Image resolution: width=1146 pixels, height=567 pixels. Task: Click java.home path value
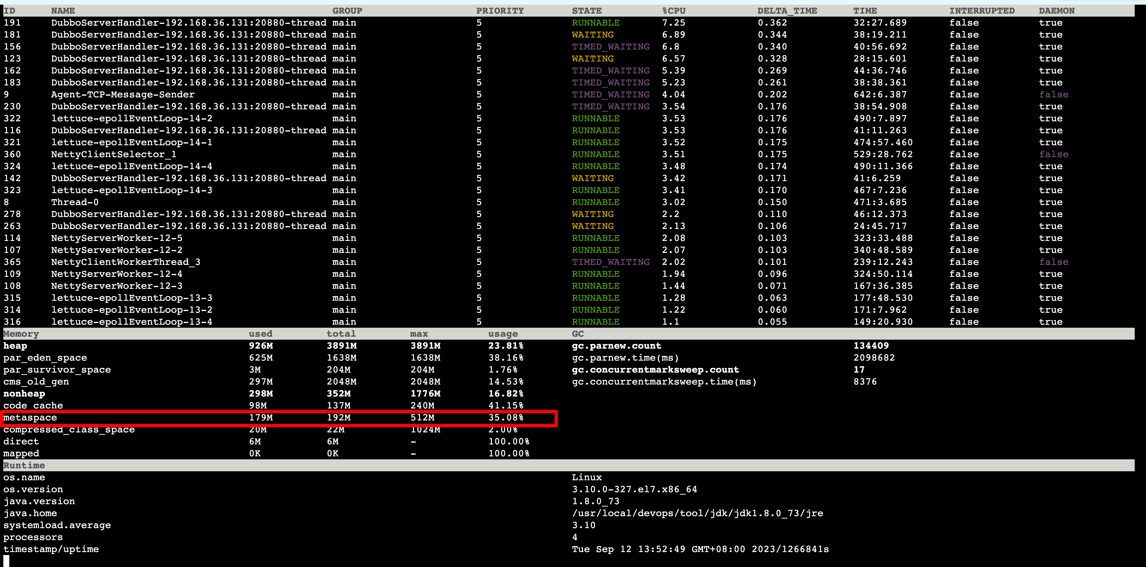click(698, 513)
